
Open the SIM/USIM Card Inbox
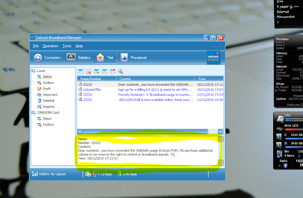click(44, 118)
